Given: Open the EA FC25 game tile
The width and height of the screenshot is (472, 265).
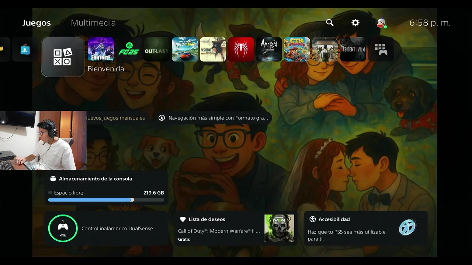Looking at the screenshot, I should tap(129, 49).
